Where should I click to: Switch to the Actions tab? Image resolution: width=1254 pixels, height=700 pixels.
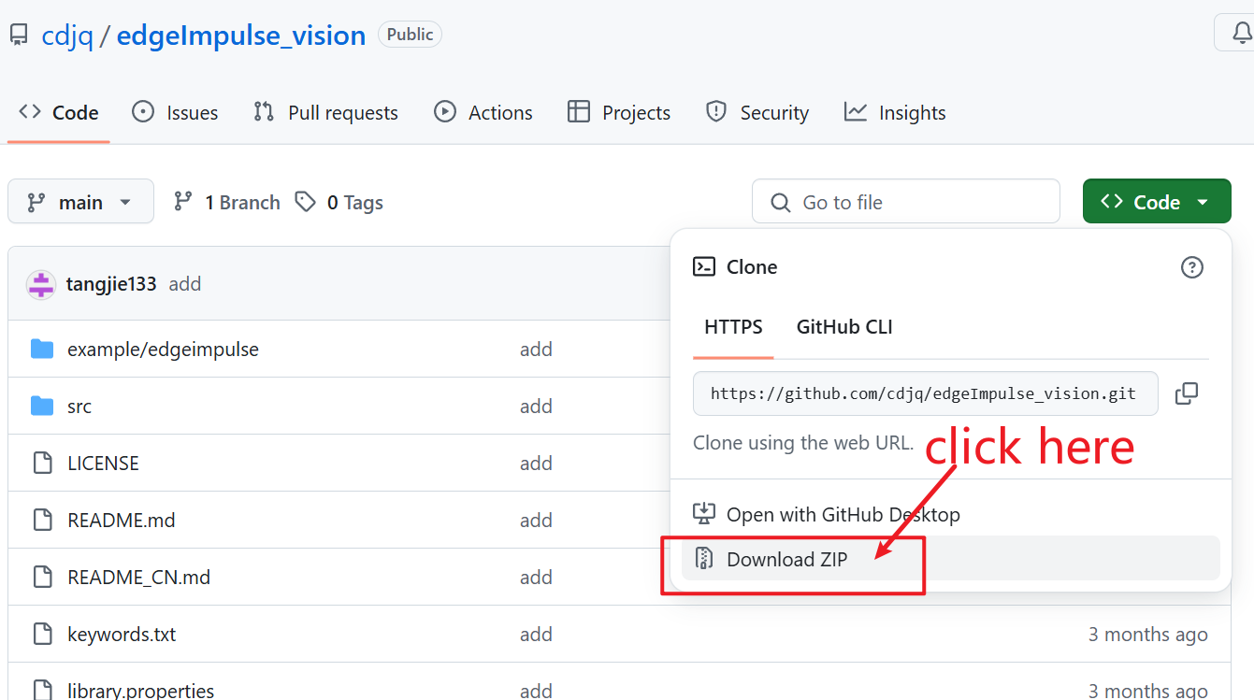[483, 113]
